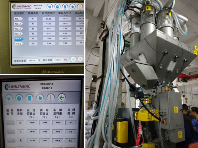Open the wrench settings icon on the 2016 screen
The image size is (198, 148).
pos(50,7)
